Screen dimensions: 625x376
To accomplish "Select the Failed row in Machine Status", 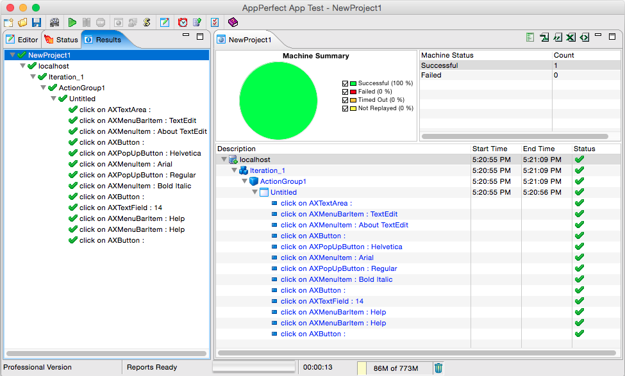I will pyautogui.click(x=520, y=75).
